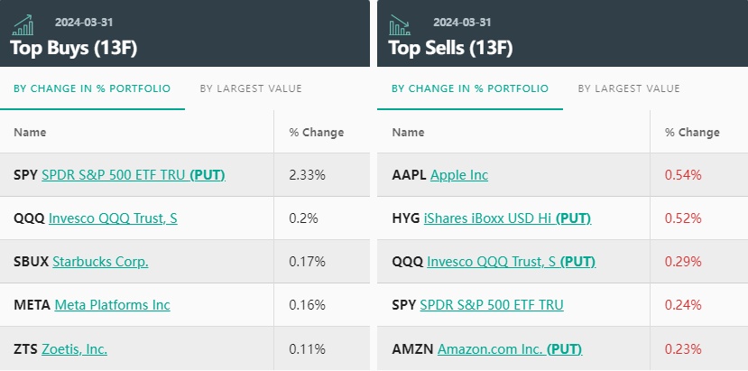Screen dimensions: 748x371
Task: Switch to Top Sells 'By Change in % Portfolio'
Action: (x=469, y=88)
